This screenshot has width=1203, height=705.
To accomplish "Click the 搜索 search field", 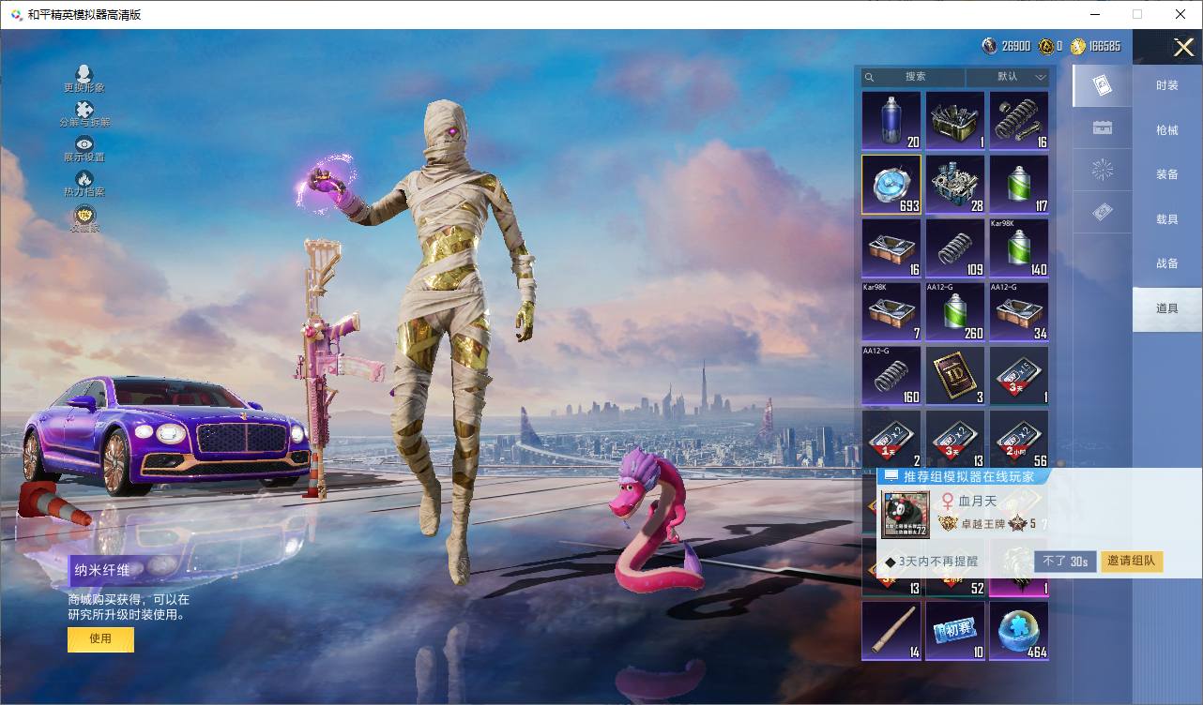I will [x=913, y=77].
